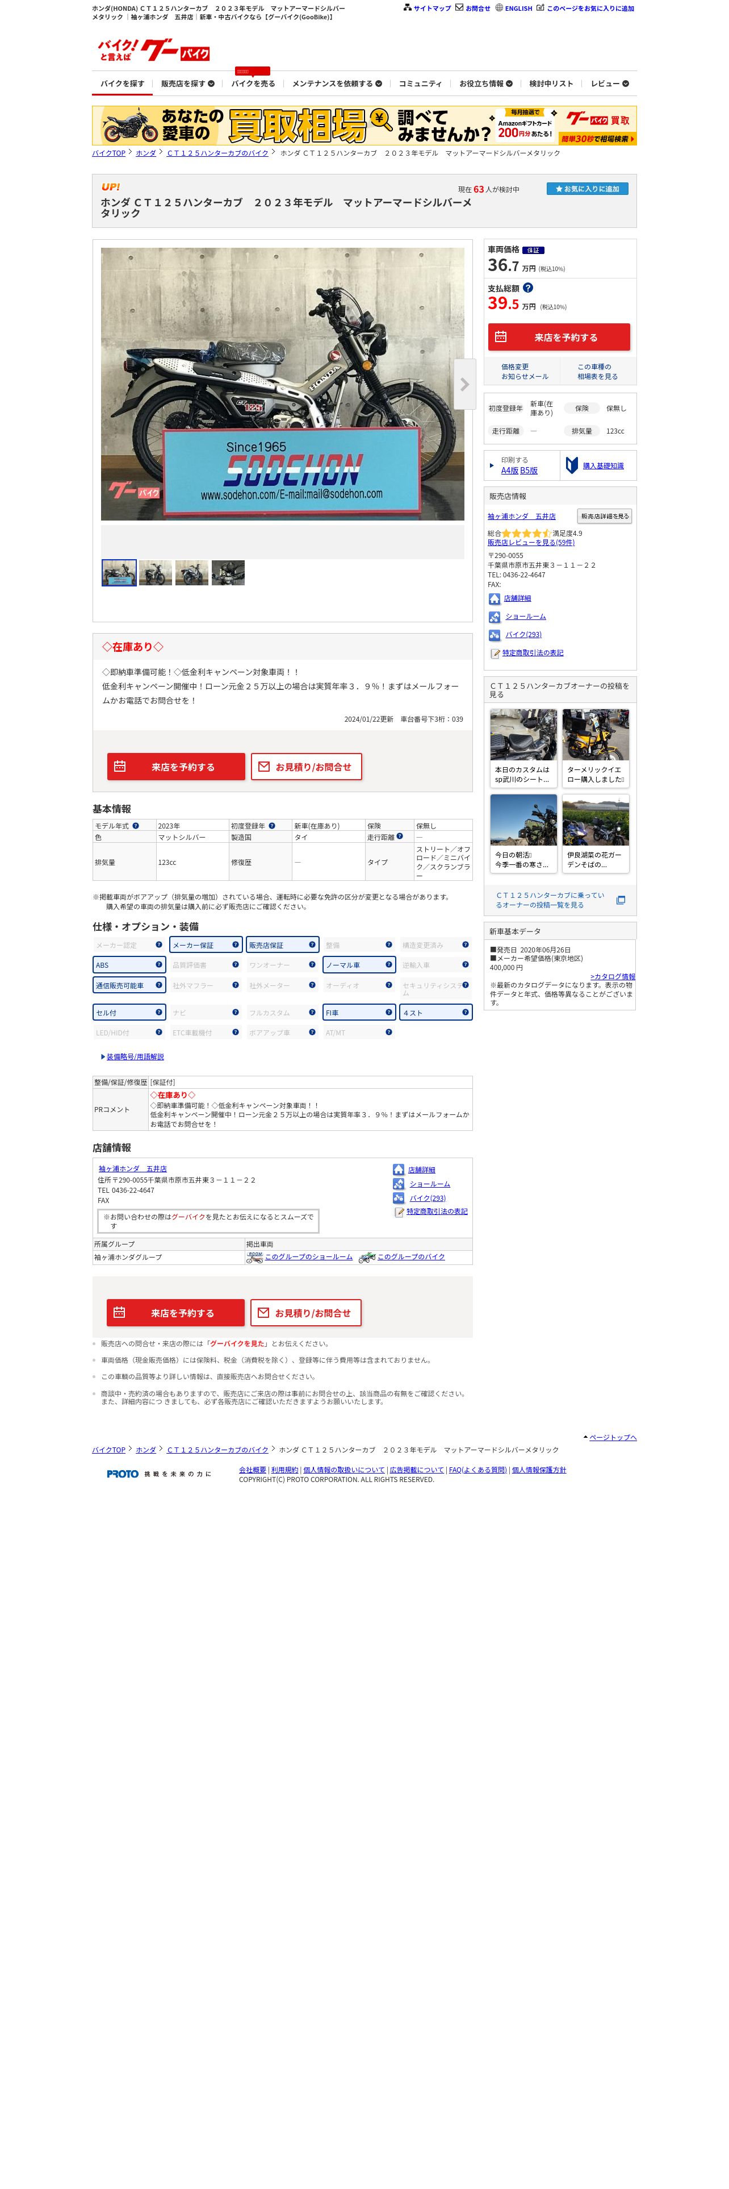This screenshot has width=729, height=2189.
Task: Click the ４スト help icon
Action: pyautogui.click(x=465, y=1012)
